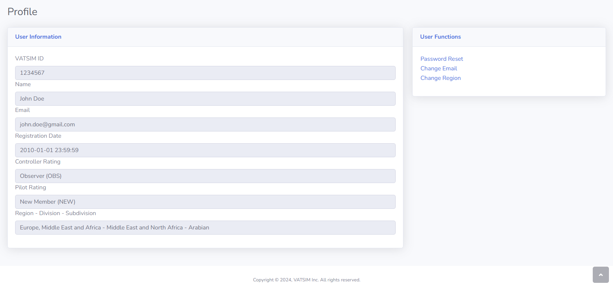Click the Controller Rating label
Viewport: 613px width, 288px height.
[38, 162]
